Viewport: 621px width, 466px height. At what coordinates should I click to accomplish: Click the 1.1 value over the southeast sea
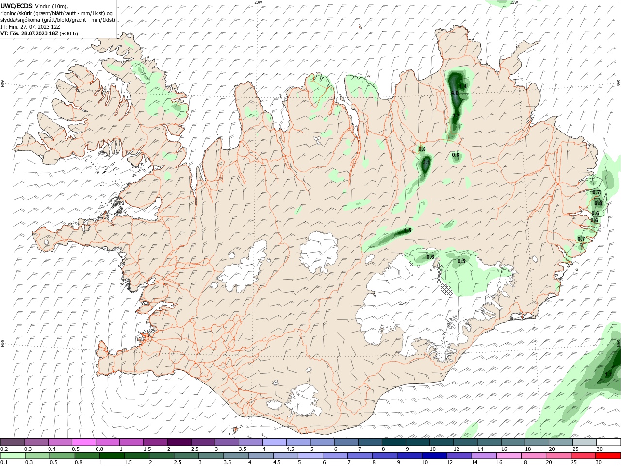608,375
